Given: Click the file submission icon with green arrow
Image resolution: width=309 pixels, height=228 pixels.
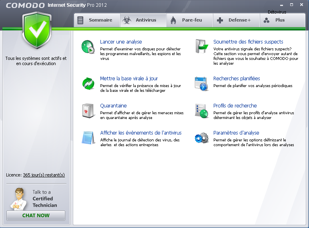Looking at the screenshot, I should [202, 46].
